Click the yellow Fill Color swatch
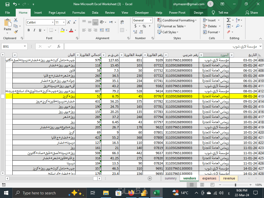264x198 pixels. click(62, 30)
